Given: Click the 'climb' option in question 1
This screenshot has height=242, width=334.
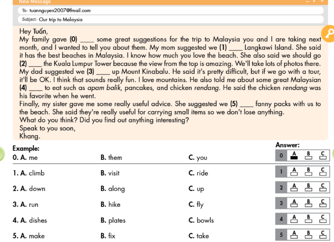Looking at the screenshot, I should pyautogui.click(x=36, y=173).
